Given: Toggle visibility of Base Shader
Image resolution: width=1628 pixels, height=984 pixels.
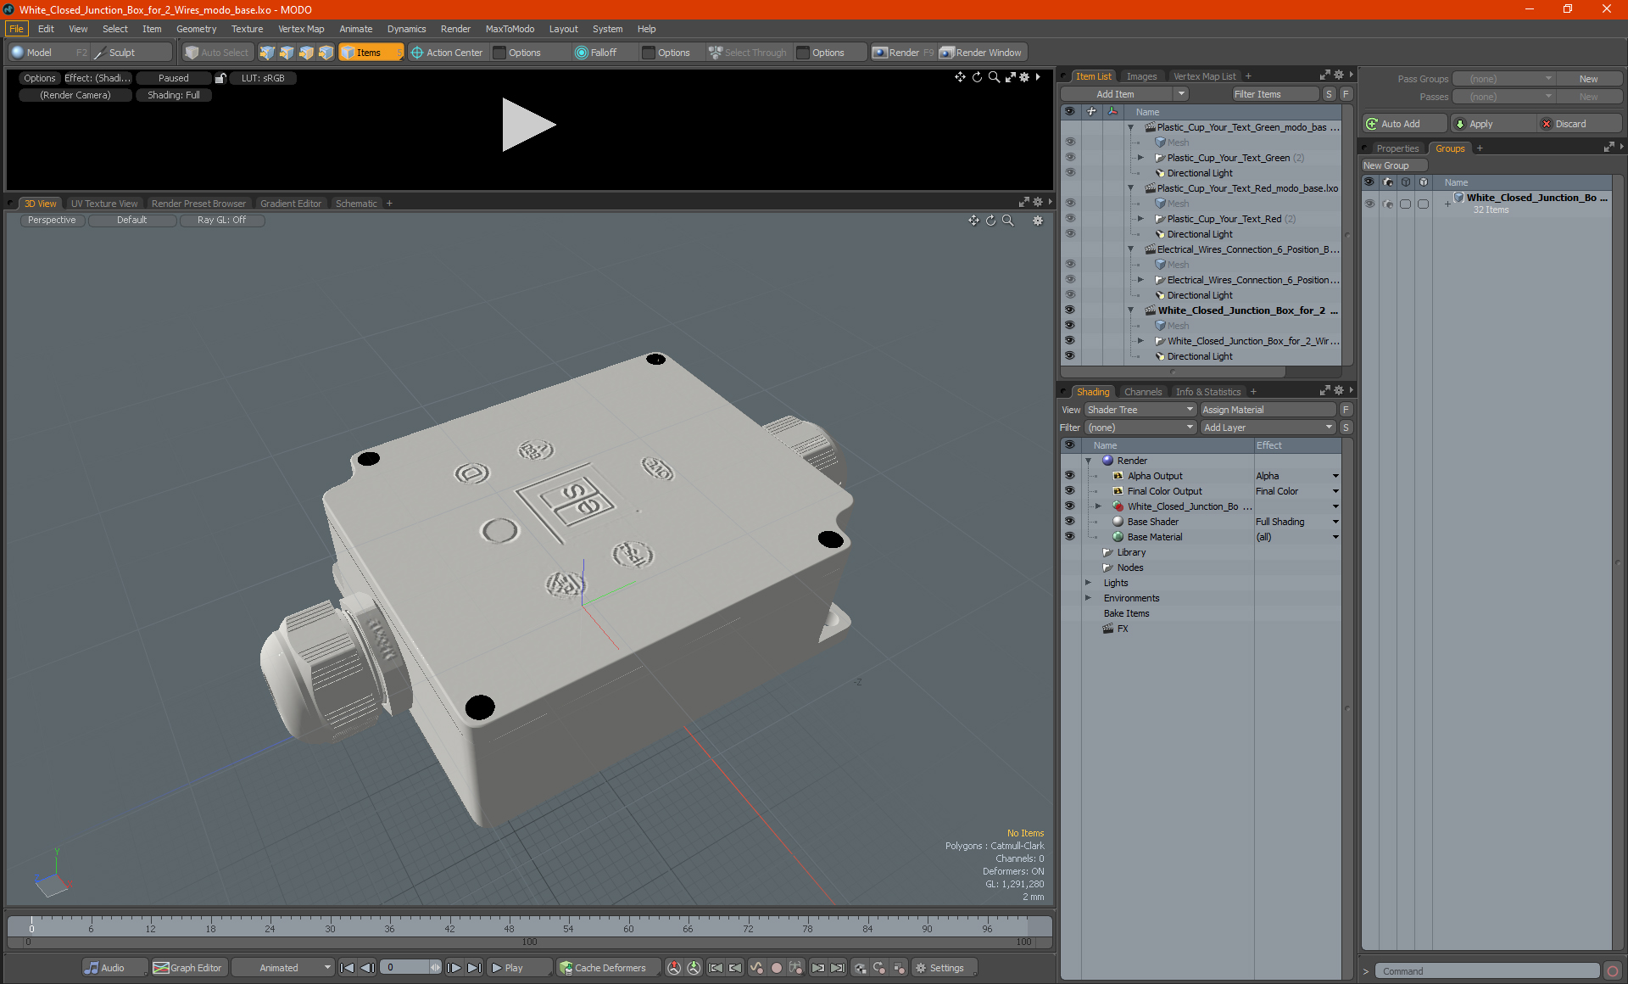Looking at the screenshot, I should coord(1070,522).
